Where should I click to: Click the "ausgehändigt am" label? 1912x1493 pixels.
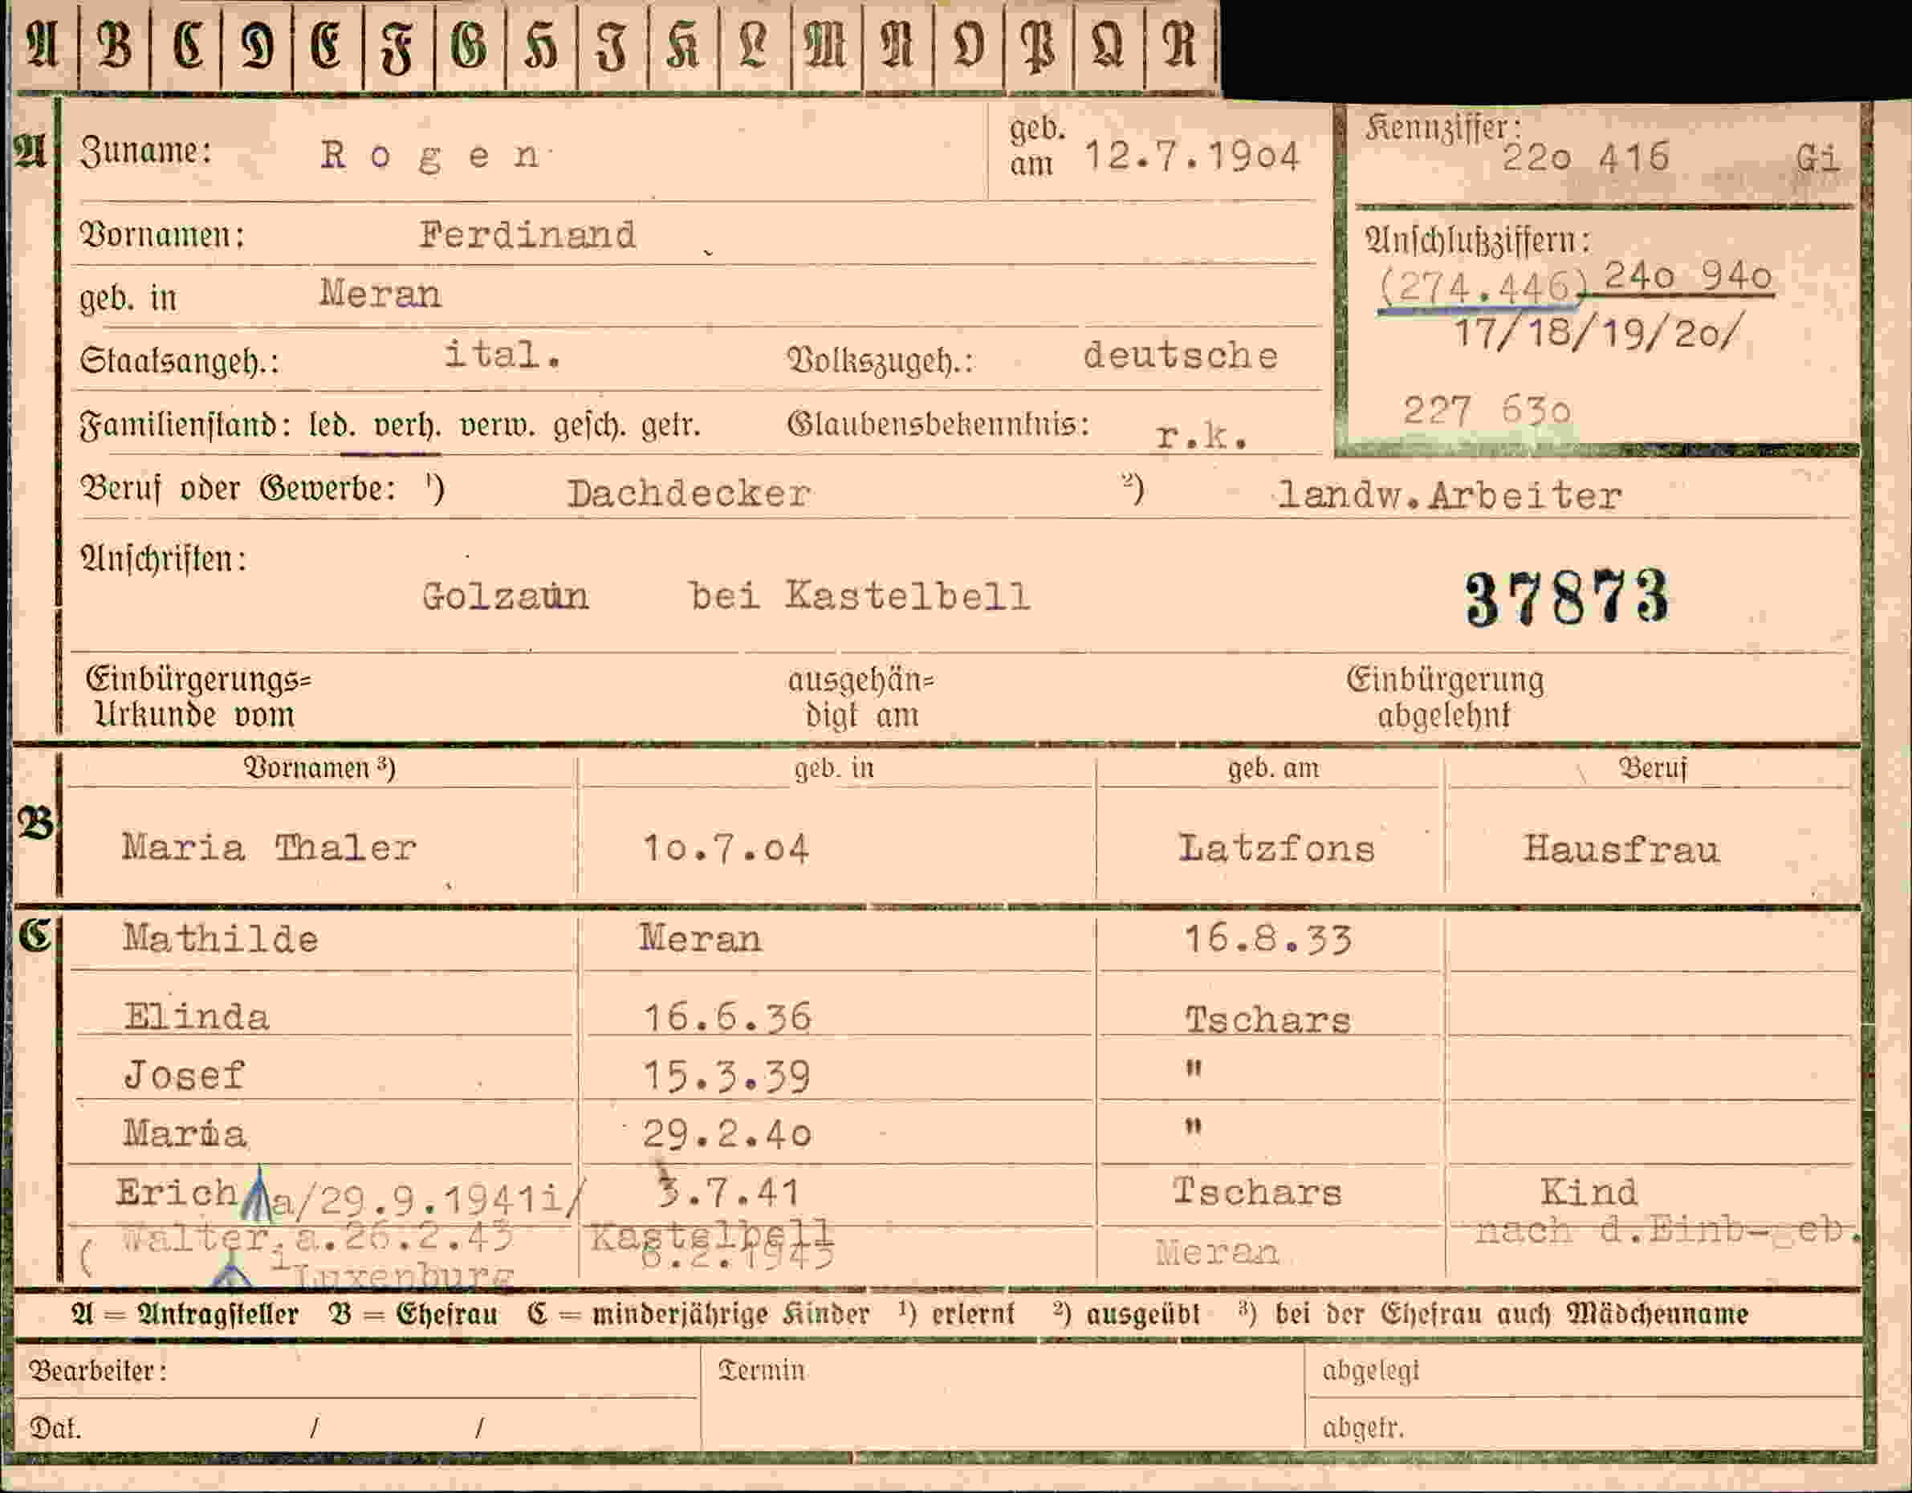click(x=861, y=698)
